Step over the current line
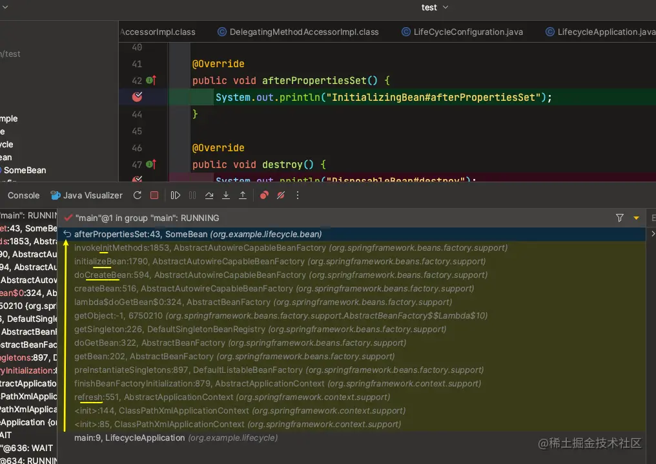This screenshot has width=656, height=464. pyautogui.click(x=209, y=195)
